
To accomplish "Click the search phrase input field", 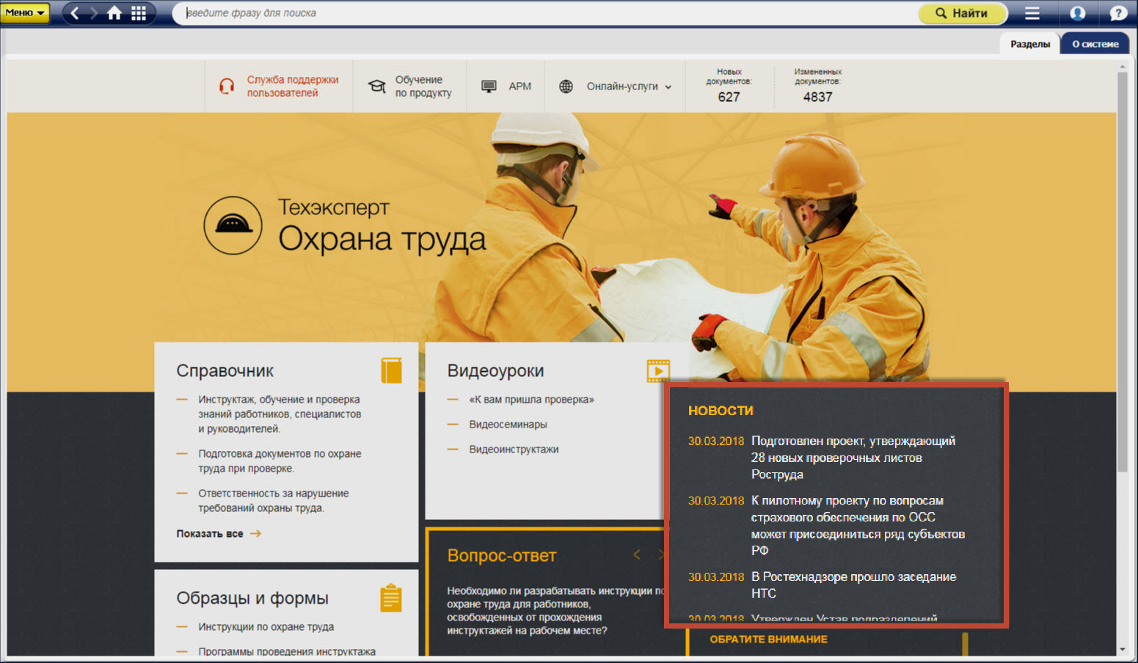I will 543,13.
